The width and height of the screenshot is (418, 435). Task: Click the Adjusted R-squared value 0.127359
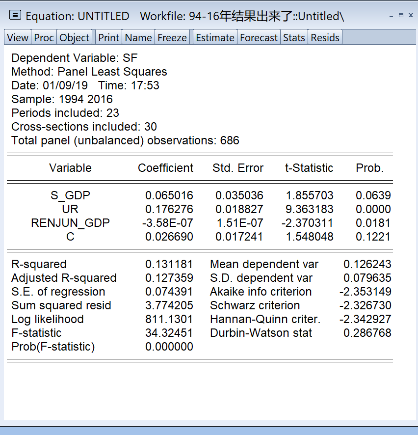(169, 278)
